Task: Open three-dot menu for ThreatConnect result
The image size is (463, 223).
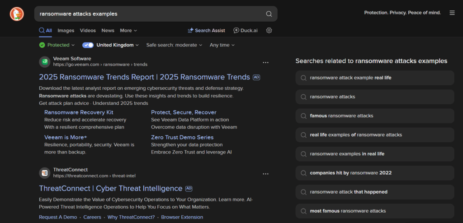Action: [x=265, y=174]
